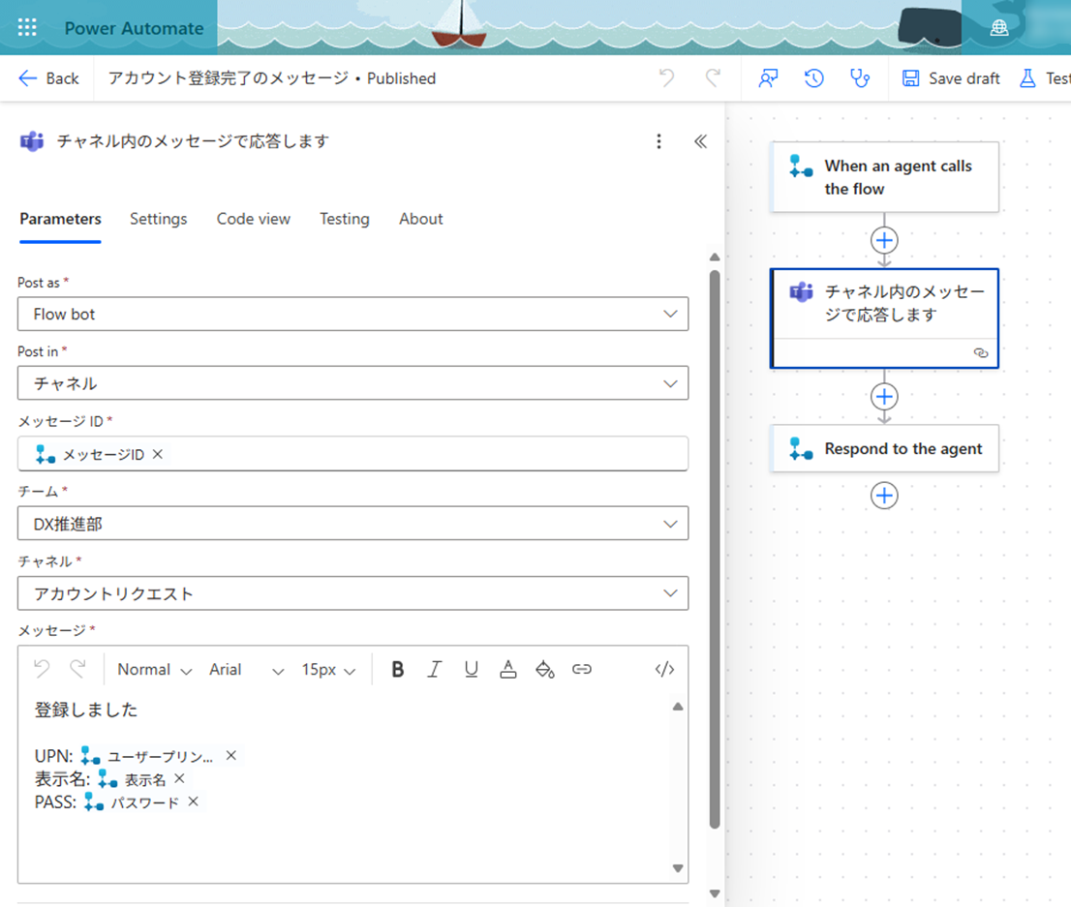The image size is (1071, 907).
Task: Open the font color picker
Action: 508,669
